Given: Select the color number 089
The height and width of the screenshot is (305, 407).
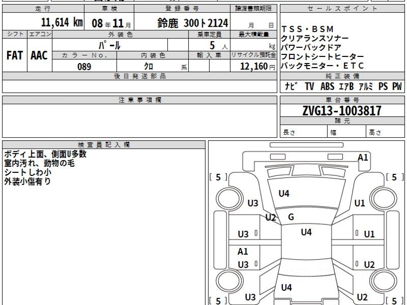Looking at the screenshot, I should [x=84, y=66].
